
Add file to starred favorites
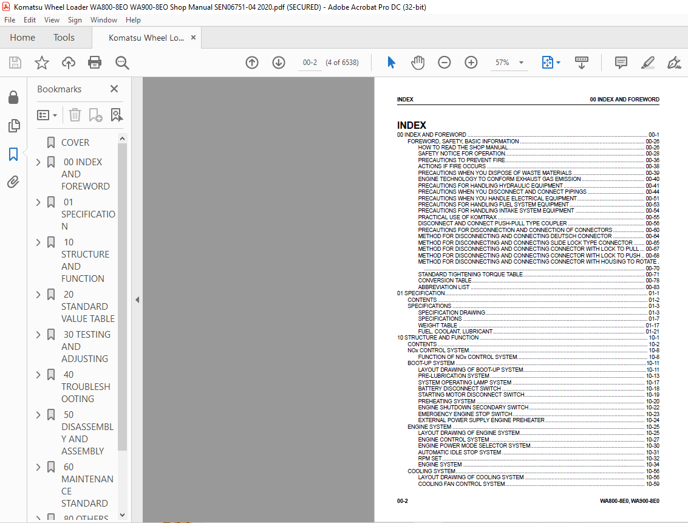pos(42,63)
